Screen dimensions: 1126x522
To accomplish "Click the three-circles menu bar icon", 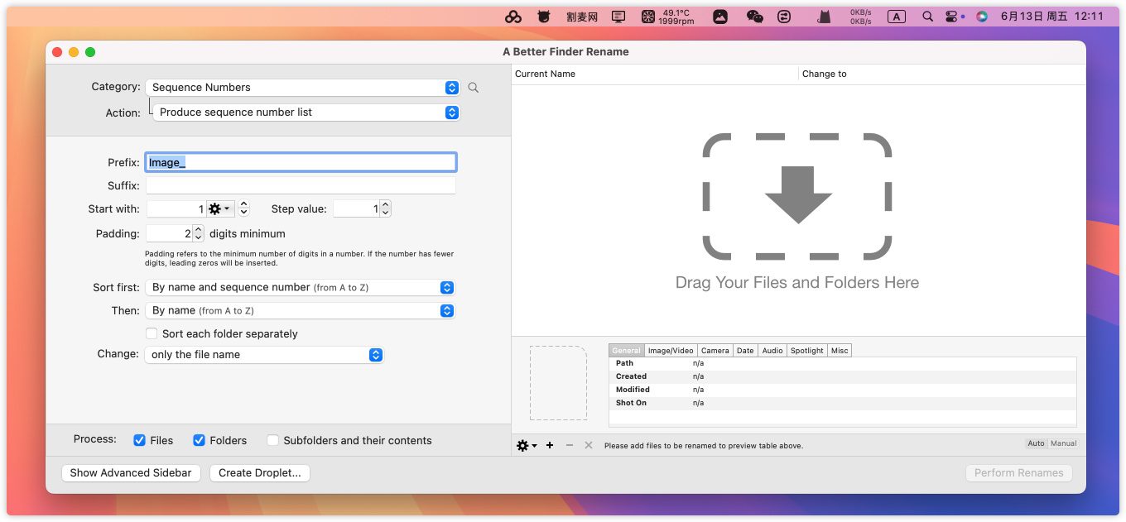I will [513, 17].
